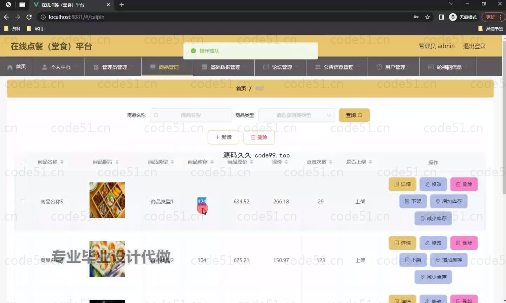The height and width of the screenshot is (303, 506).
Task: Open the 个人中心 menu
Action: pos(59,67)
